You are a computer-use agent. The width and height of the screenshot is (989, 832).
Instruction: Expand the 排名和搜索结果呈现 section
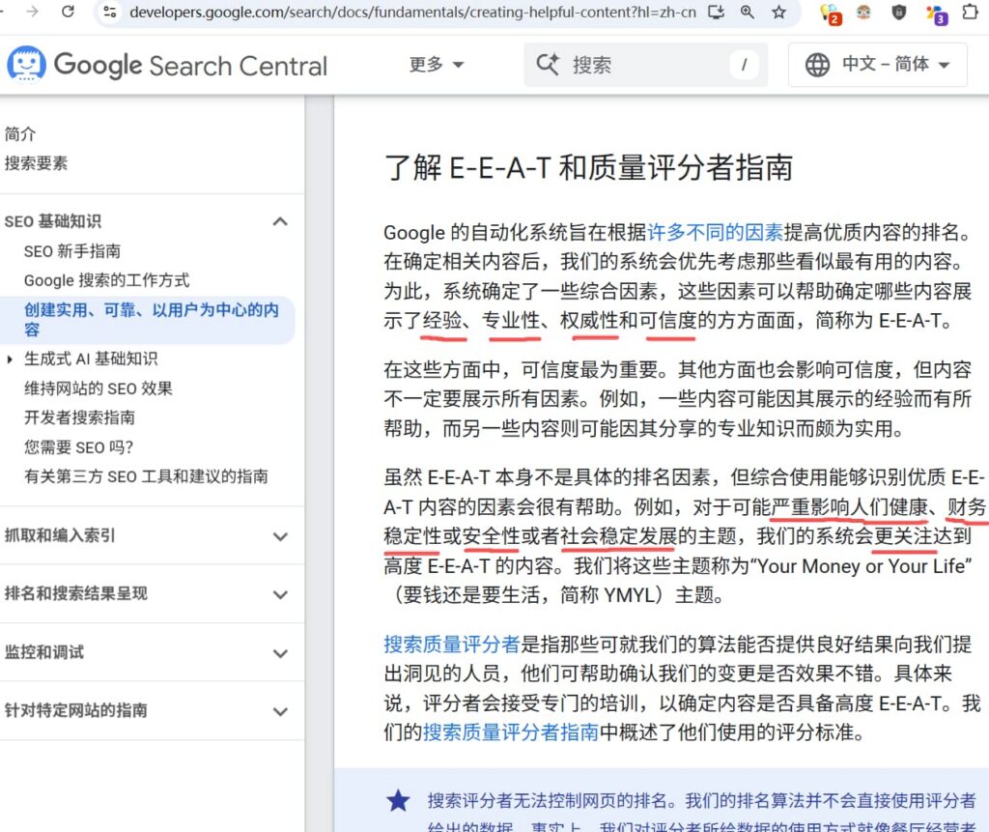[281, 594]
